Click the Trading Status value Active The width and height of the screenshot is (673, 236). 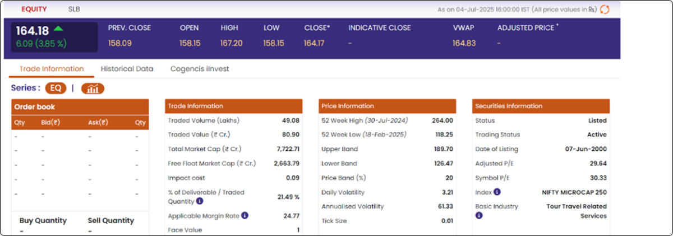(x=597, y=135)
